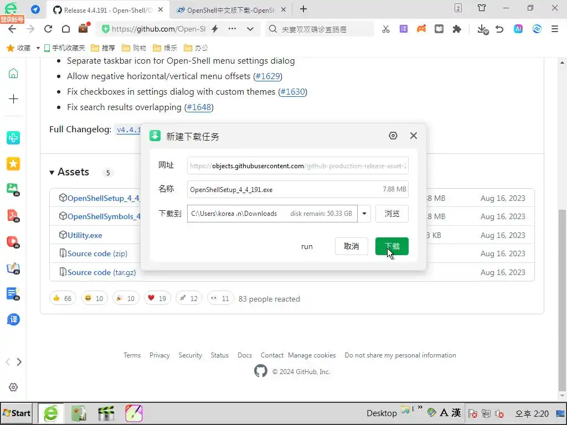The image size is (567, 425).
Task: Open the AI assistant toolbar icon
Action: [518, 29]
